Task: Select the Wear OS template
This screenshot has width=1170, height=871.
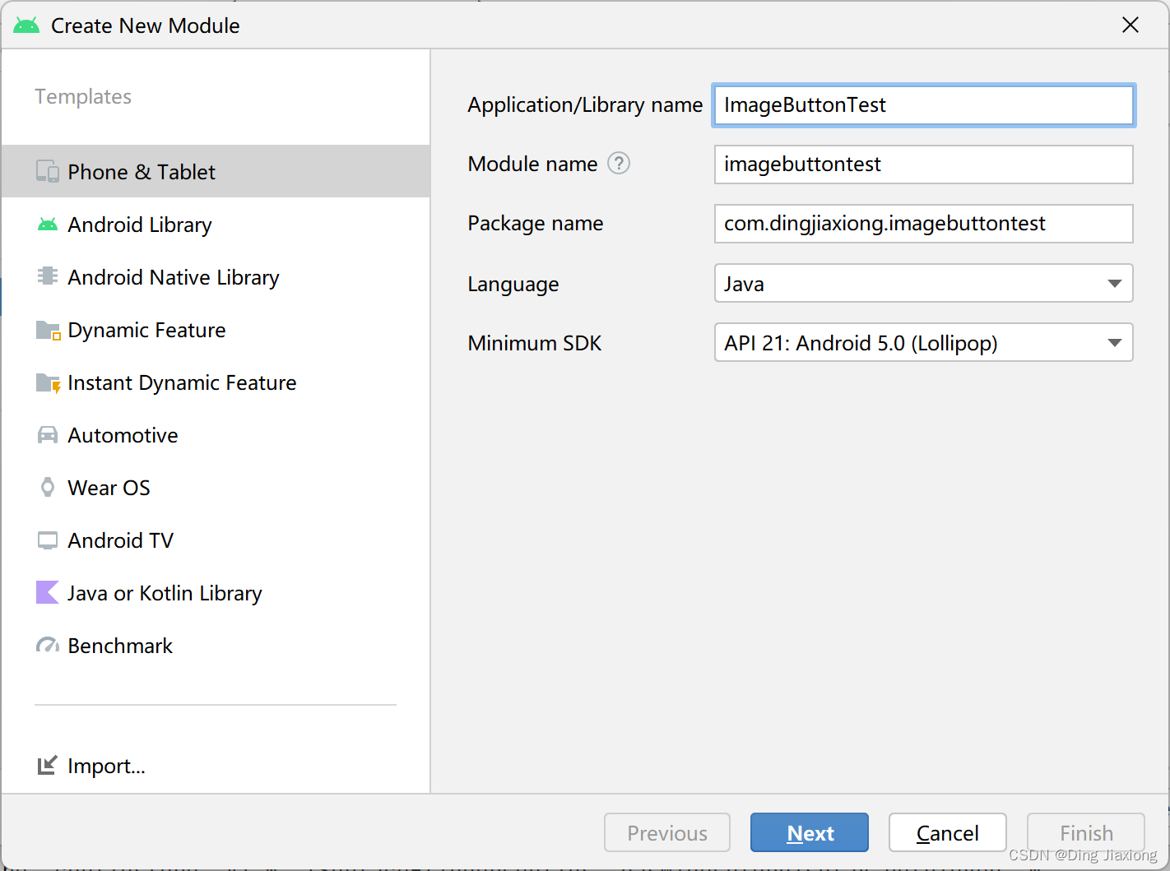Action: pyautogui.click(x=216, y=487)
